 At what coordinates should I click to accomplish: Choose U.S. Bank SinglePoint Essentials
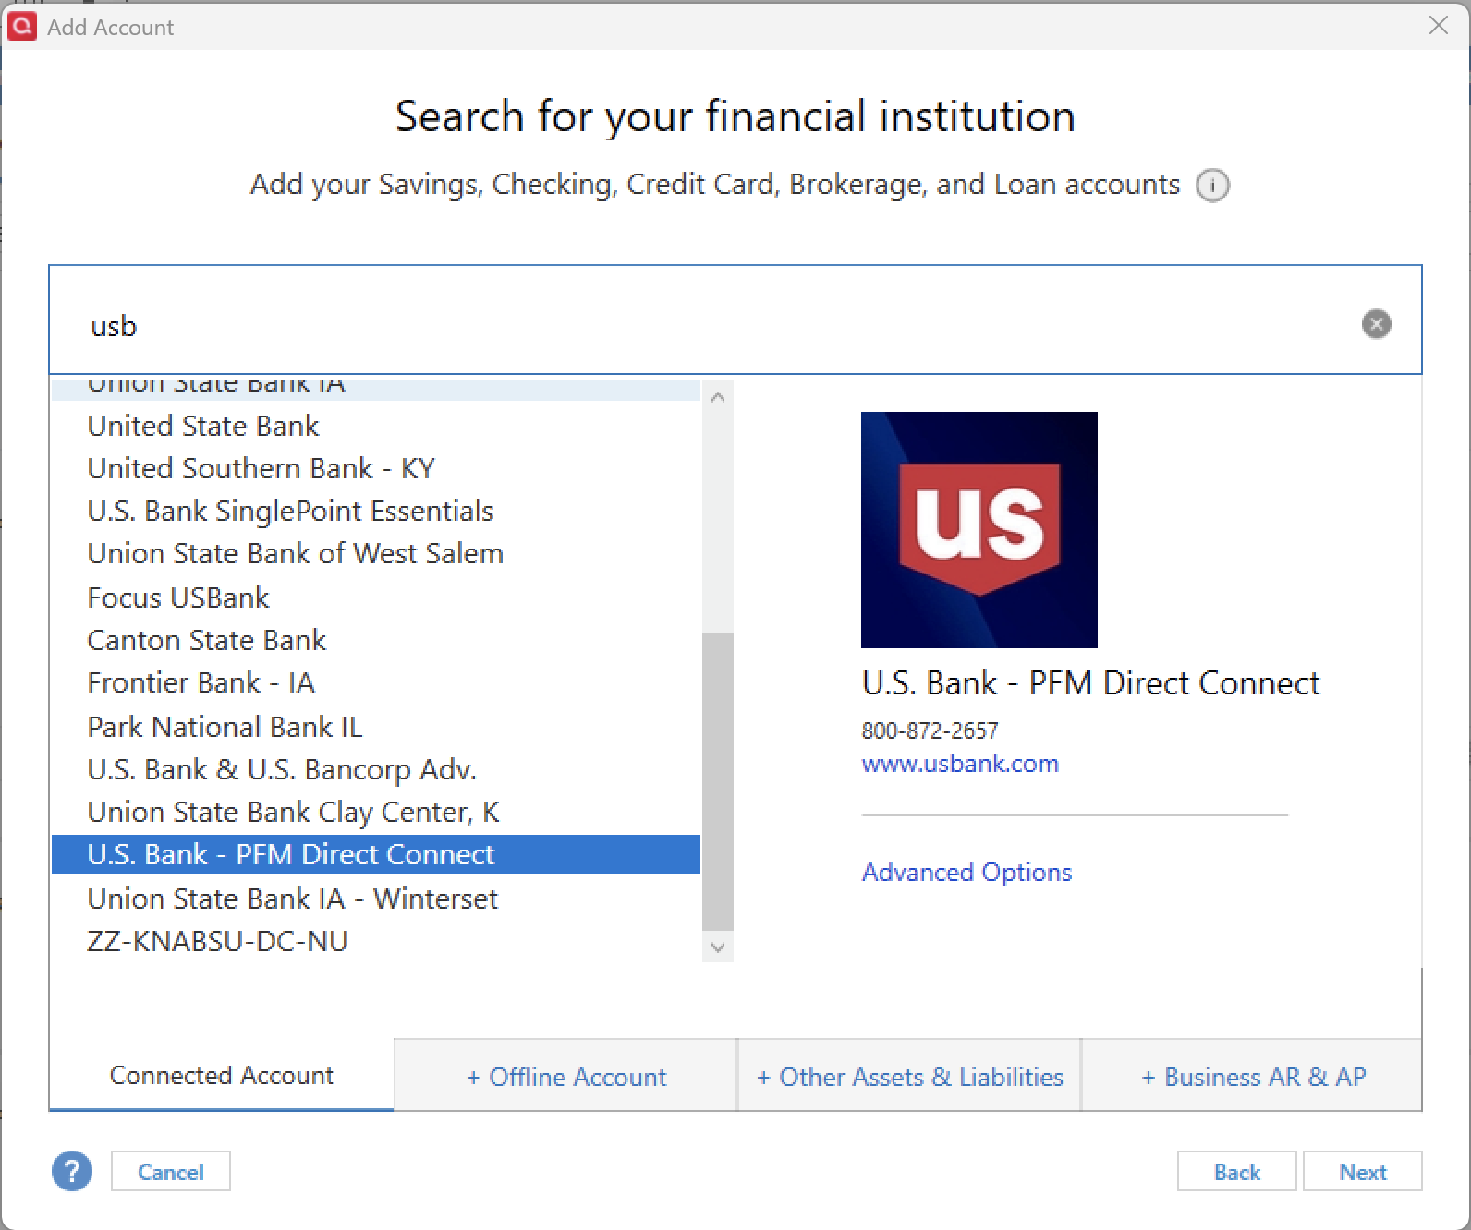coord(376,511)
